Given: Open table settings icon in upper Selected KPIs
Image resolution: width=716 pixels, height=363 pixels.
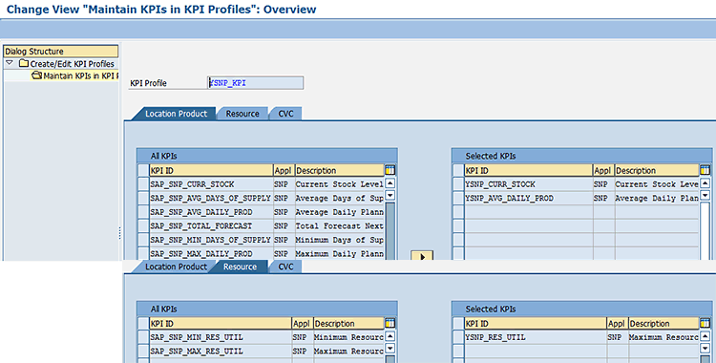Looking at the screenshot, I should (705, 170).
